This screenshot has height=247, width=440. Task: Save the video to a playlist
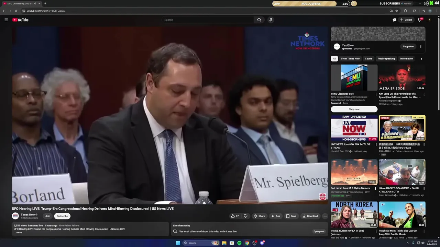291,216
